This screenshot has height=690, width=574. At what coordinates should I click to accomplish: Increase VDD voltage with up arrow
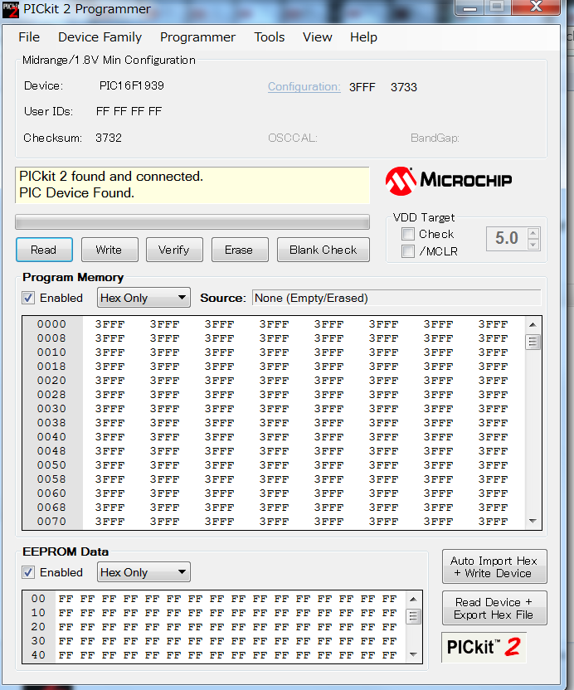pyautogui.click(x=533, y=233)
